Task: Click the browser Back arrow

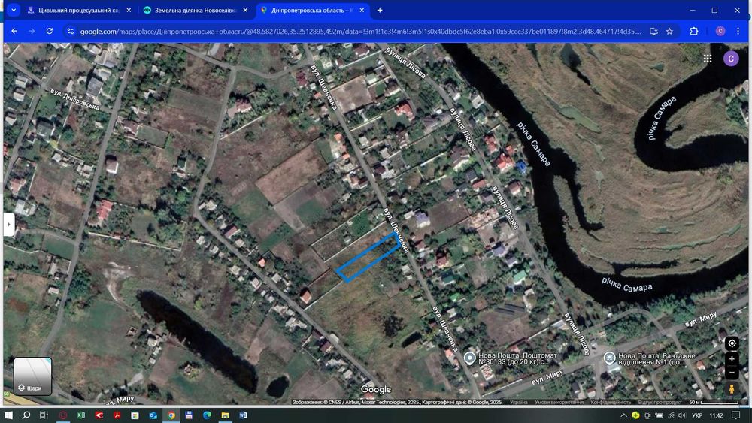Action: [x=14, y=31]
